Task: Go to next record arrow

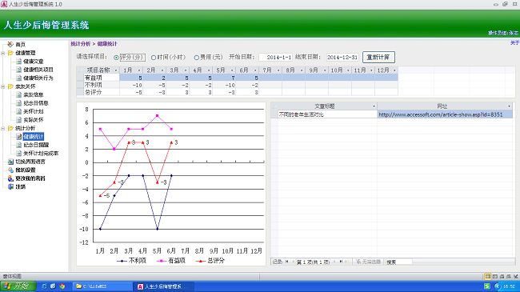Action: 334,262
